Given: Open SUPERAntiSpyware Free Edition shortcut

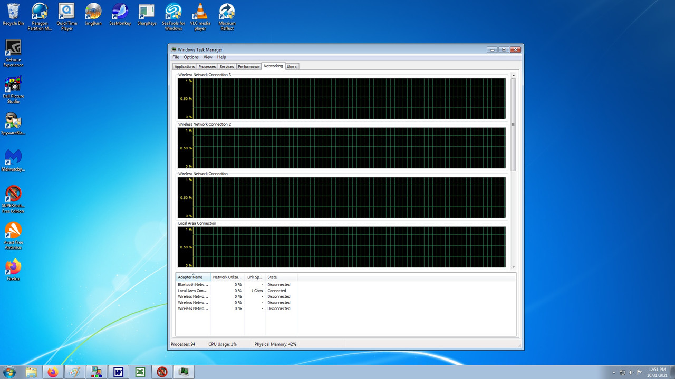Looking at the screenshot, I should click(13, 199).
